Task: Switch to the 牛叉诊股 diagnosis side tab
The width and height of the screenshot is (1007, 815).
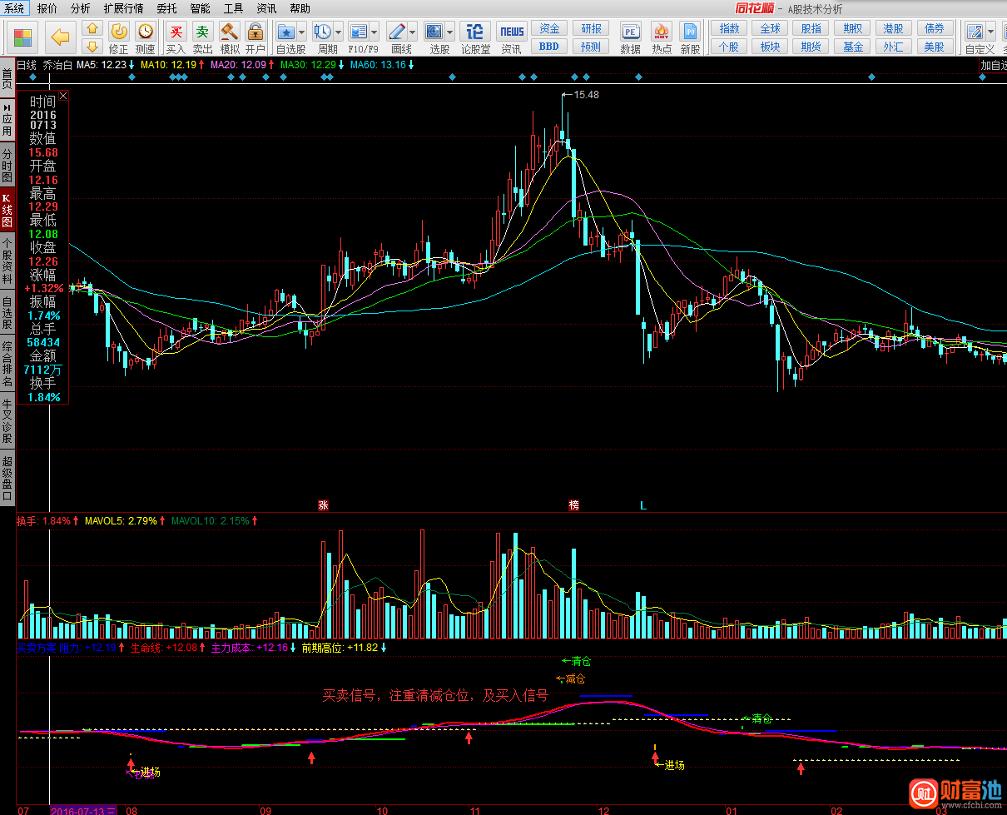Action: pyautogui.click(x=7, y=420)
